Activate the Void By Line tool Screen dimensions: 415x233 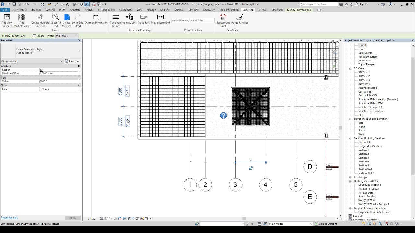click(x=130, y=19)
